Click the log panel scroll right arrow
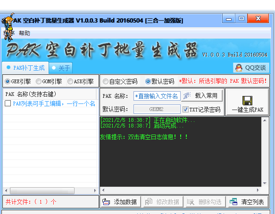The image size is (275, 214). [x=258, y=190]
